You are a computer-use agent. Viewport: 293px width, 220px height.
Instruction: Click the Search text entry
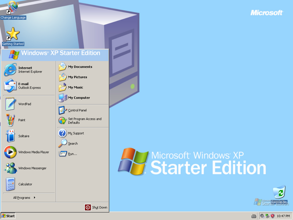73,144
